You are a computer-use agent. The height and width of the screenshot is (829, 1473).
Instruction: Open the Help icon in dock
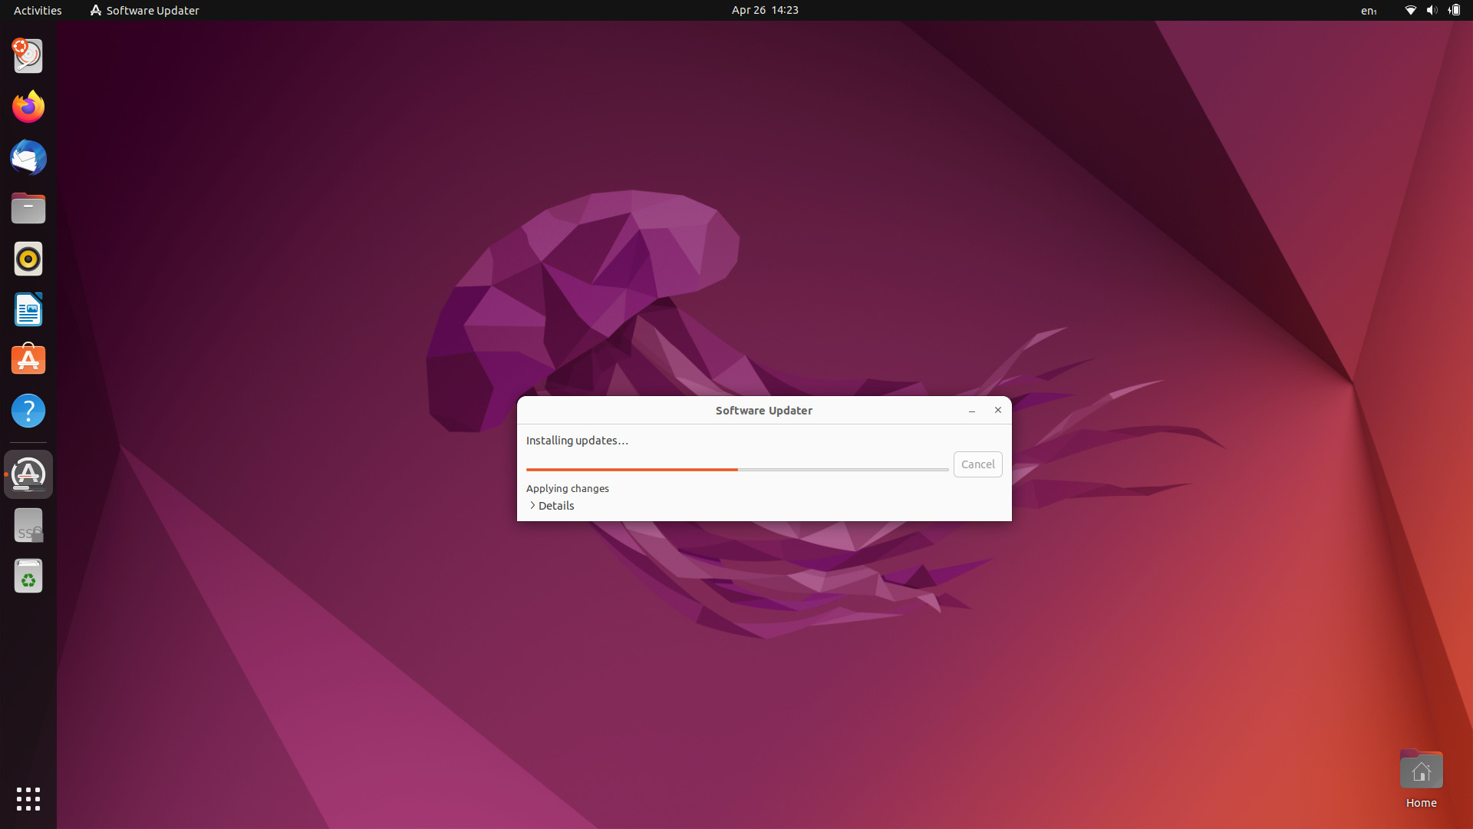(x=28, y=411)
